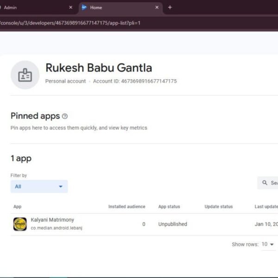Sort by Installed audience column header
278x278 pixels.
pos(127,207)
